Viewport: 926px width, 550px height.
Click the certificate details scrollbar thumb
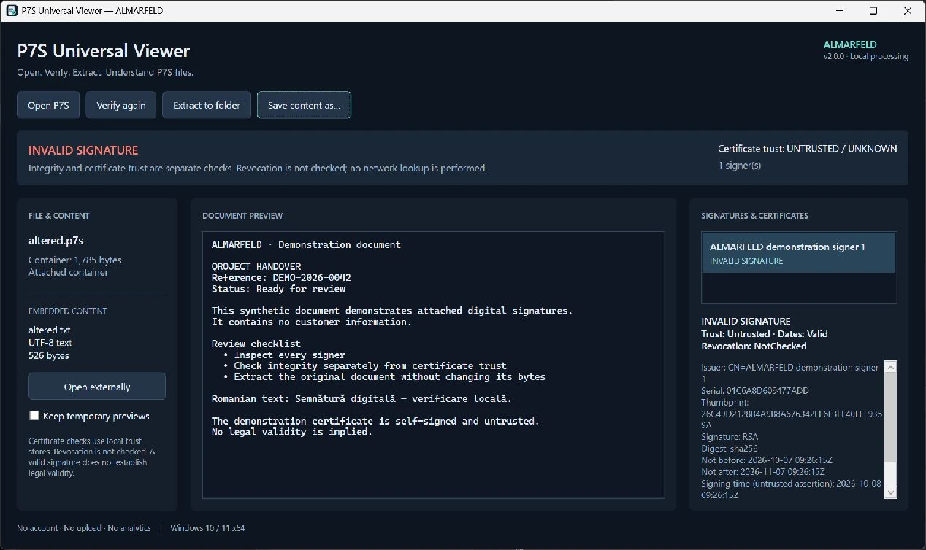point(890,418)
